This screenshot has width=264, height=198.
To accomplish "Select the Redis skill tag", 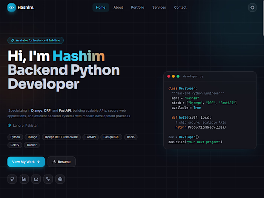I will point(130,137).
